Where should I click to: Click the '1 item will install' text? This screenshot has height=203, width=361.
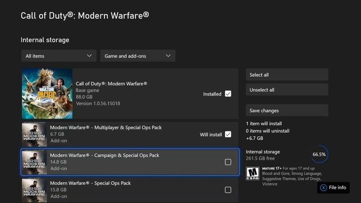click(x=264, y=123)
